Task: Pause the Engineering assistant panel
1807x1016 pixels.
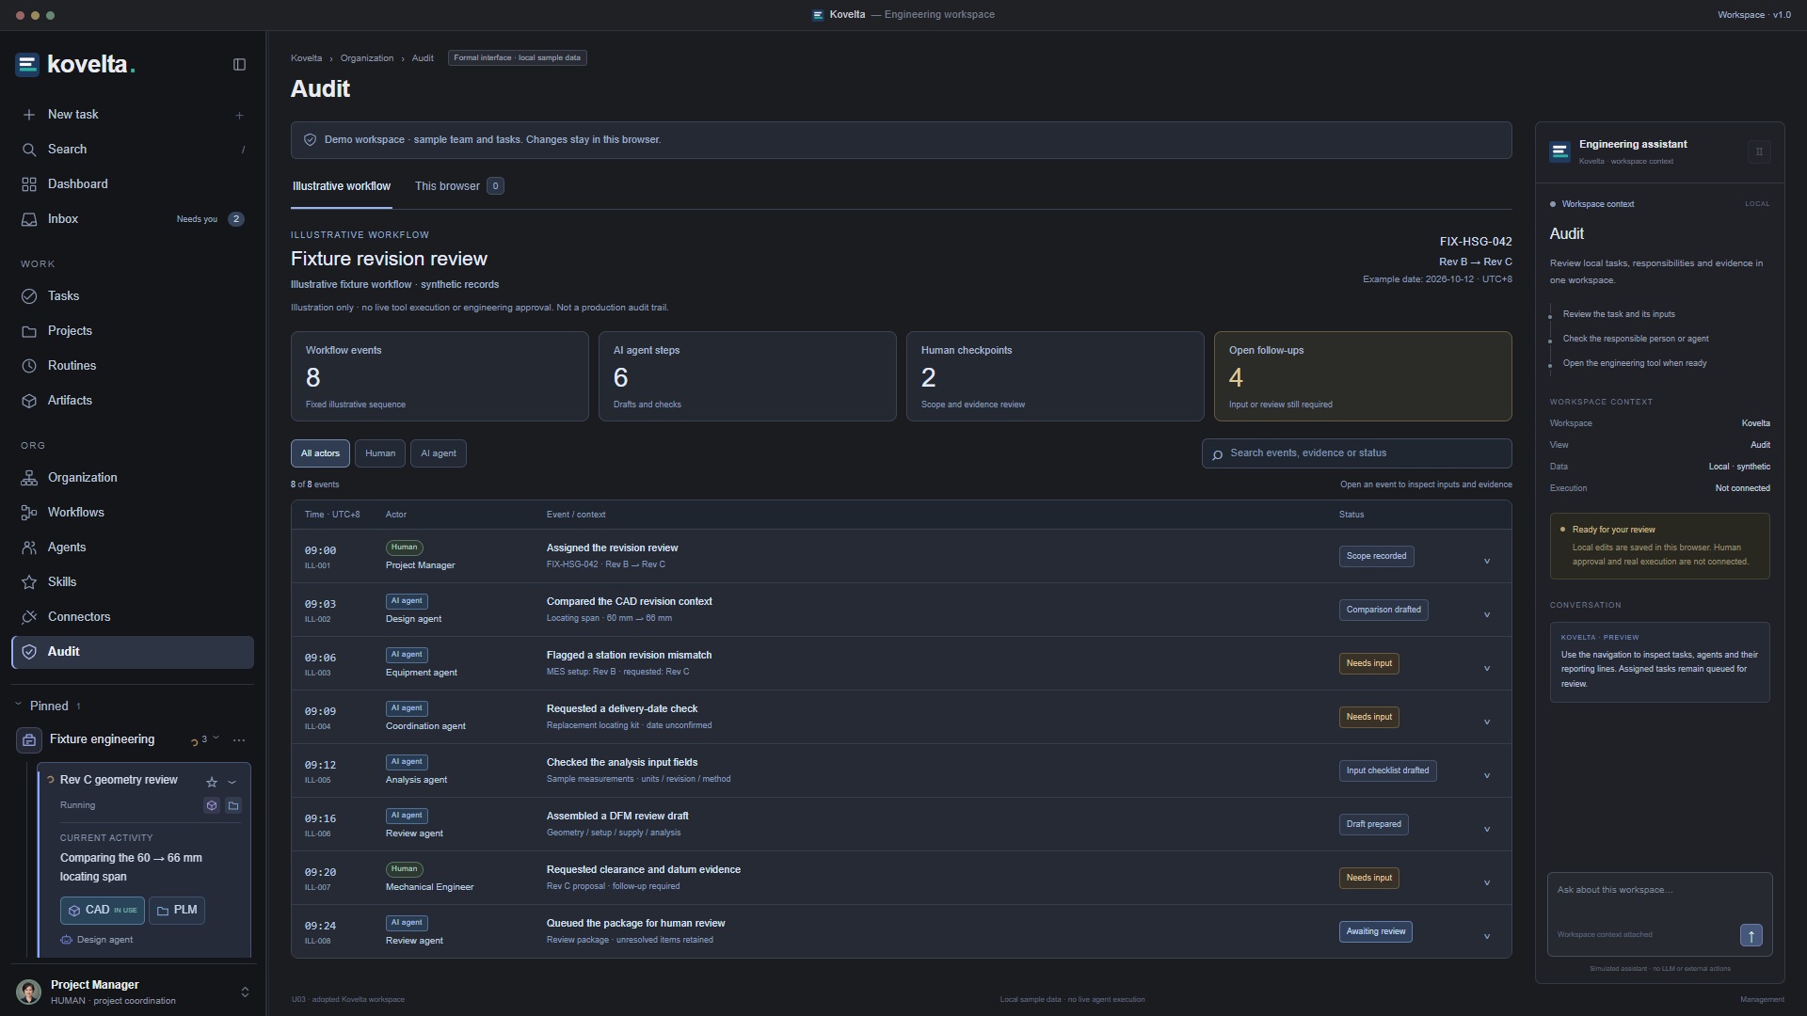Action: click(x=1759, y=151)
